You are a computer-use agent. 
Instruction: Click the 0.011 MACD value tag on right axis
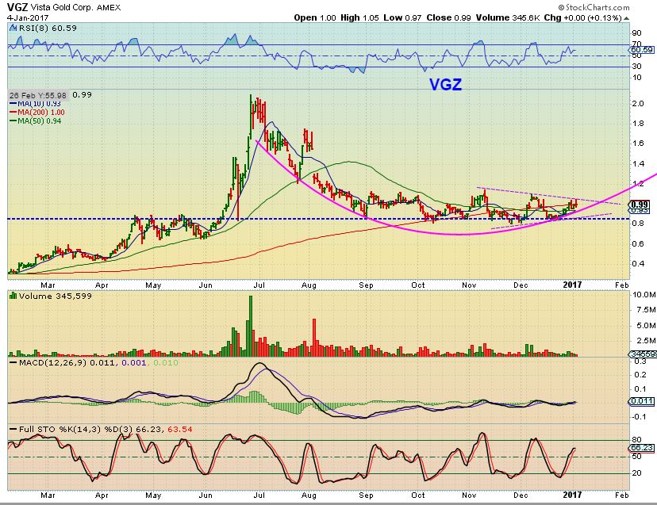642,401
